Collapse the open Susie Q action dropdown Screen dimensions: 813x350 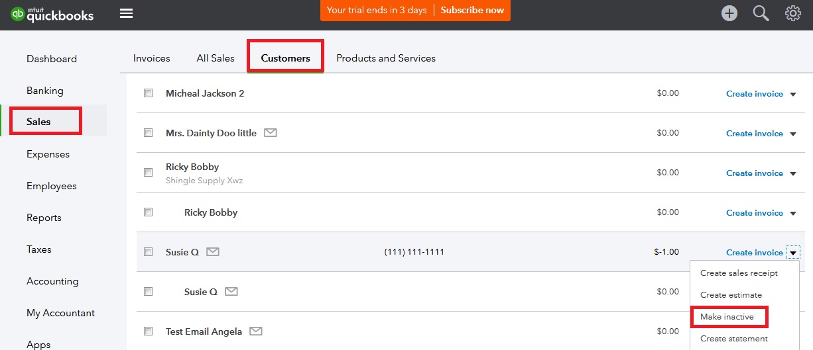793,253
